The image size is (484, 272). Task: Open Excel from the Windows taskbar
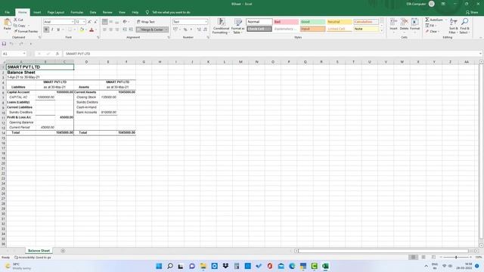click(325, 266)
